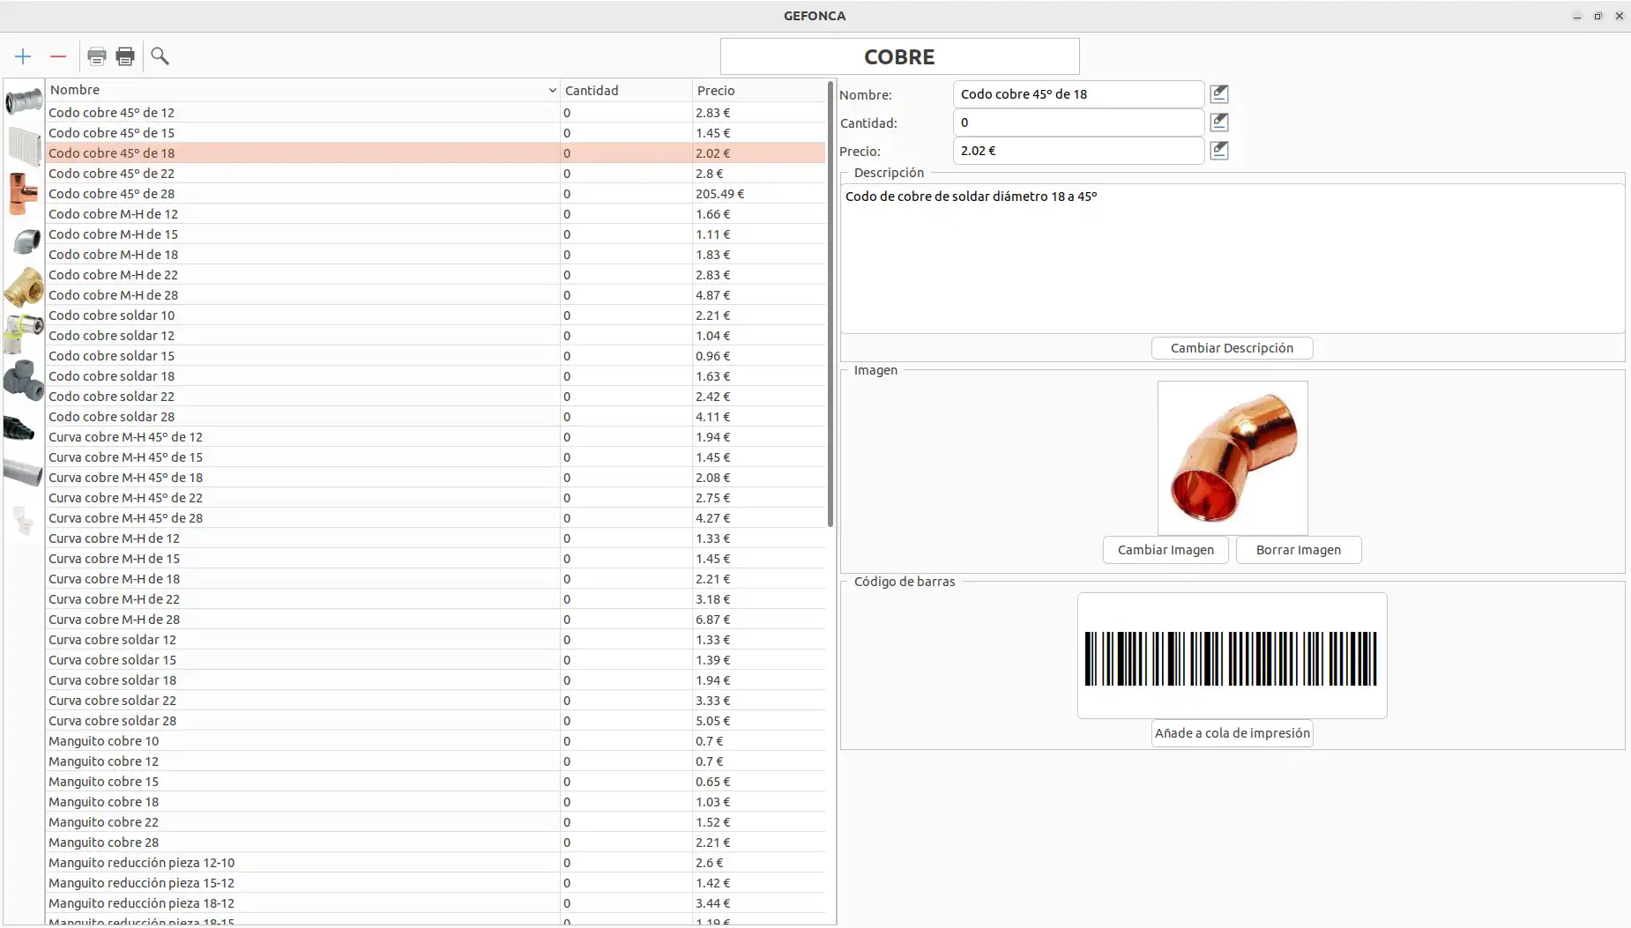Select row Manguito reducción pieza 12-10
Screen dimensions: 1631x928
pyautogui.click(x=436, y=863)
